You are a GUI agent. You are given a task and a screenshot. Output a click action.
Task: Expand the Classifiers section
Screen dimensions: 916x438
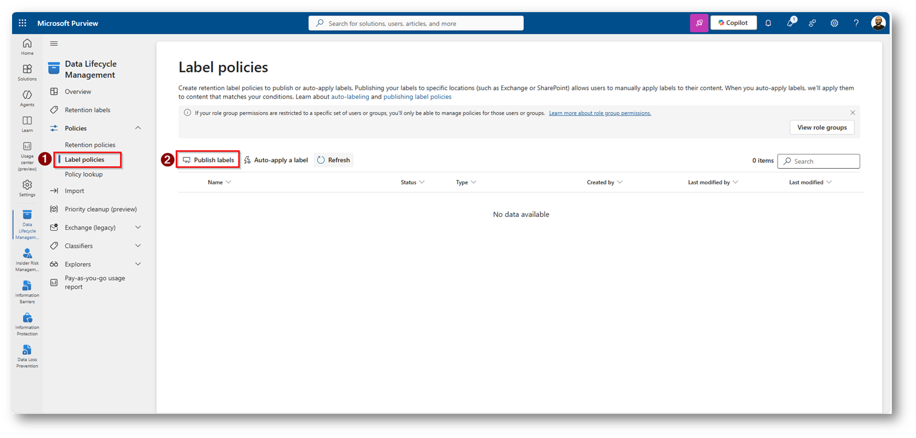click(138, 246)
